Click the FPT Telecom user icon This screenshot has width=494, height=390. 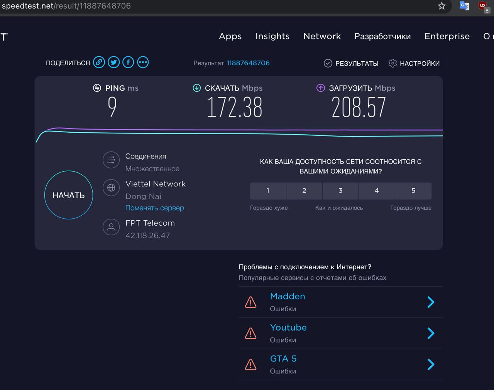pos(111,227)
